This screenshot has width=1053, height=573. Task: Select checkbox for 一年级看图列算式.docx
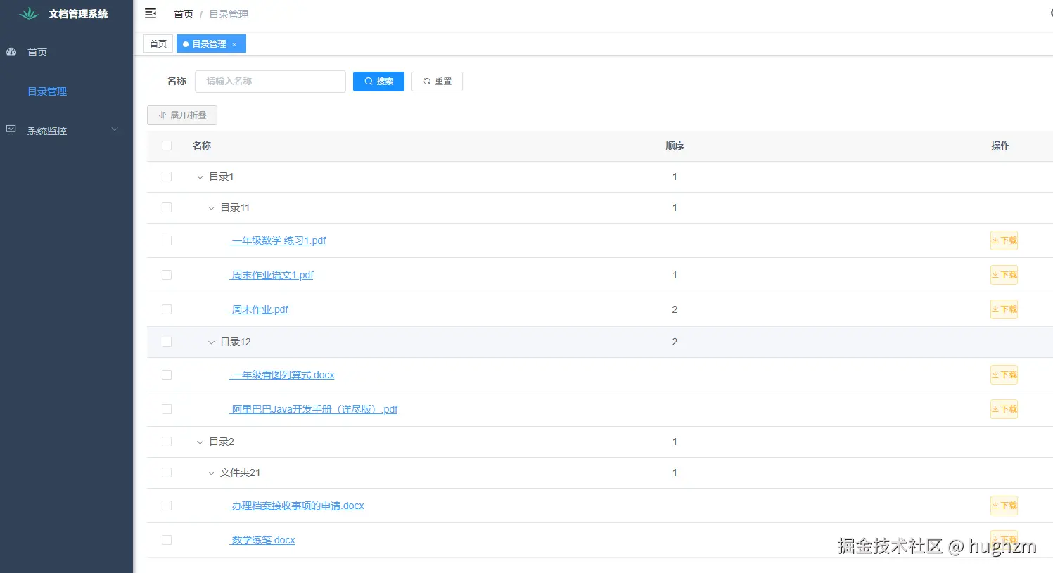pos(167,375)
